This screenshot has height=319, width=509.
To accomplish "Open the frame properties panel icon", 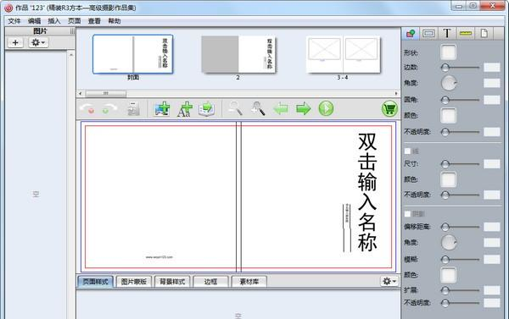I will [428, 33].
